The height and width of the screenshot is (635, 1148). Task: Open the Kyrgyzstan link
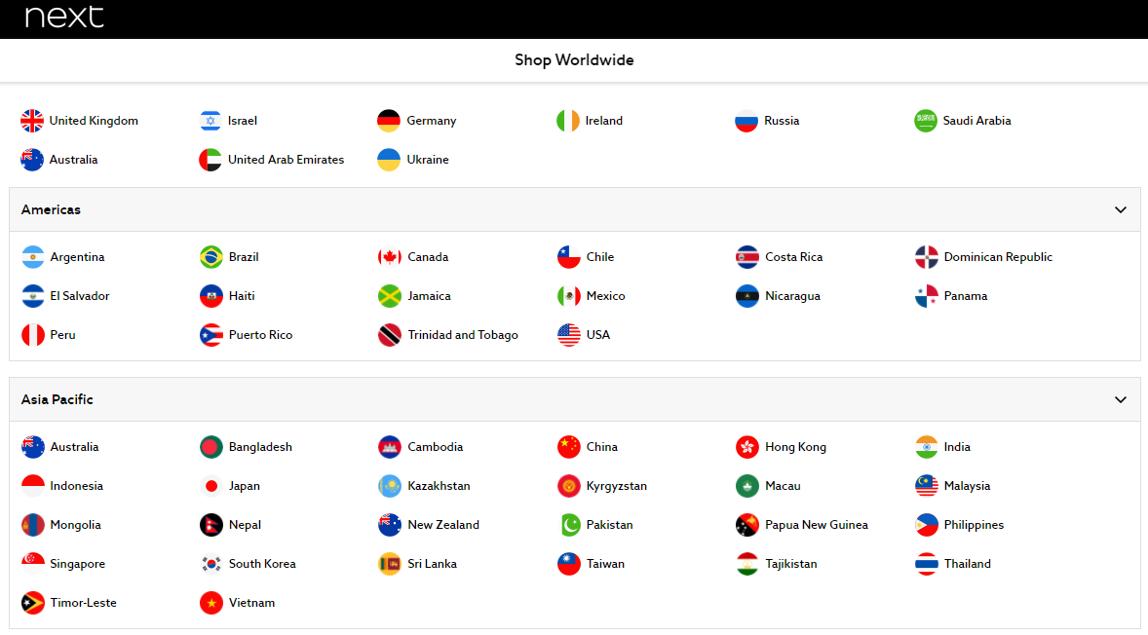pos(602,486)
